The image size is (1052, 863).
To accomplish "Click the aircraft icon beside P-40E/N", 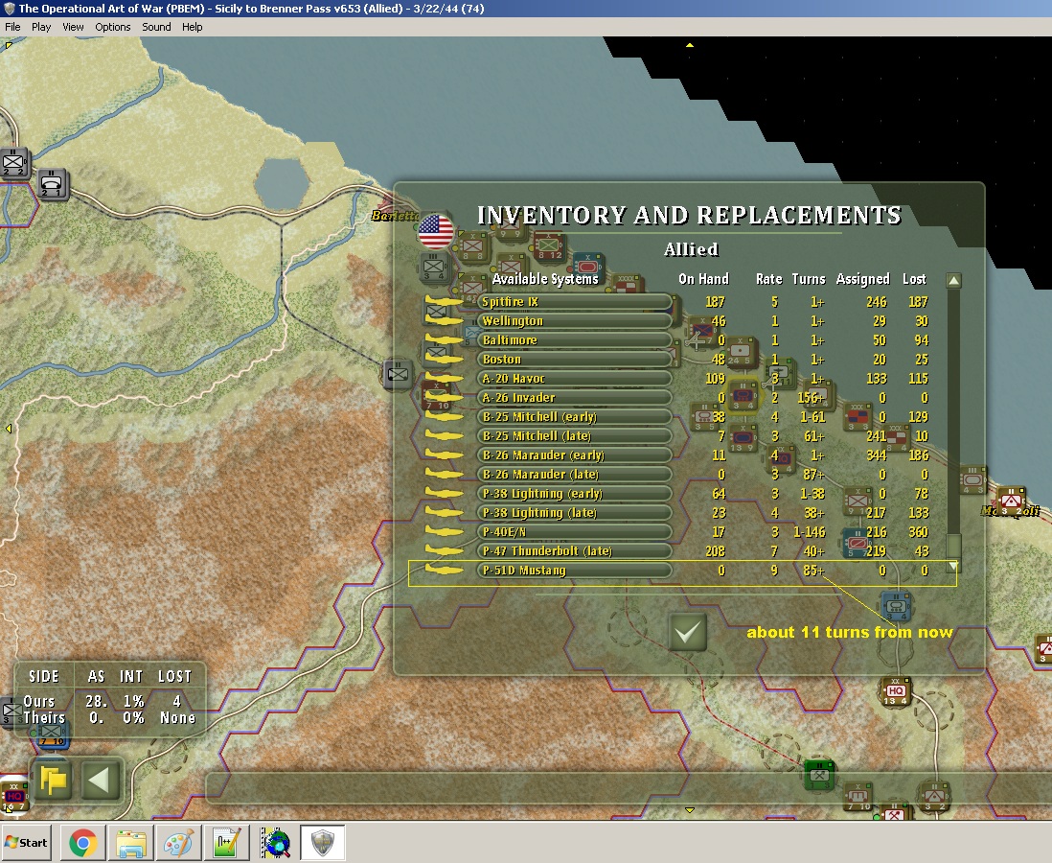I will pyautogui.click(x=445, y=532).
